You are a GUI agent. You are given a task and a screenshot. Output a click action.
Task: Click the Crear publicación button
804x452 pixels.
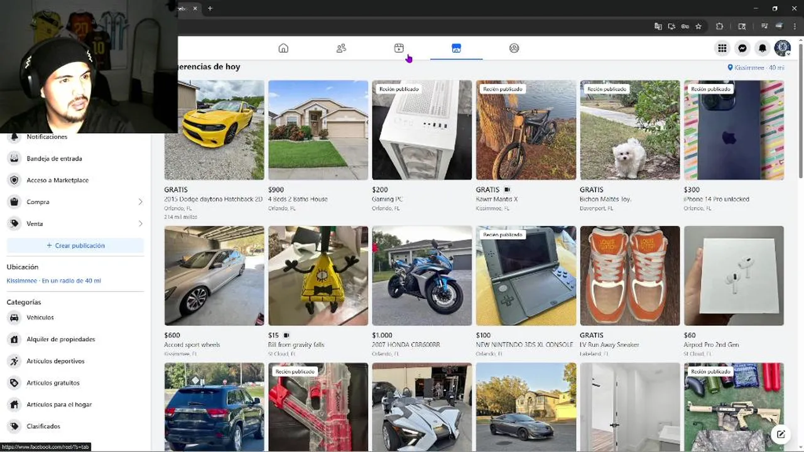coord(75,245)
